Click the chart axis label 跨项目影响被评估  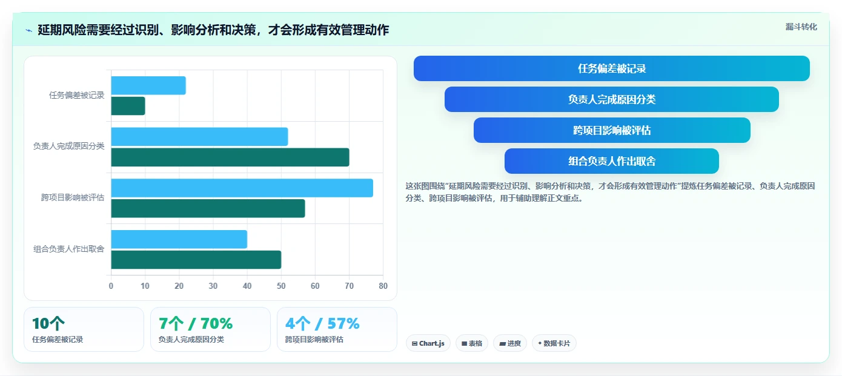coord(73,197)
